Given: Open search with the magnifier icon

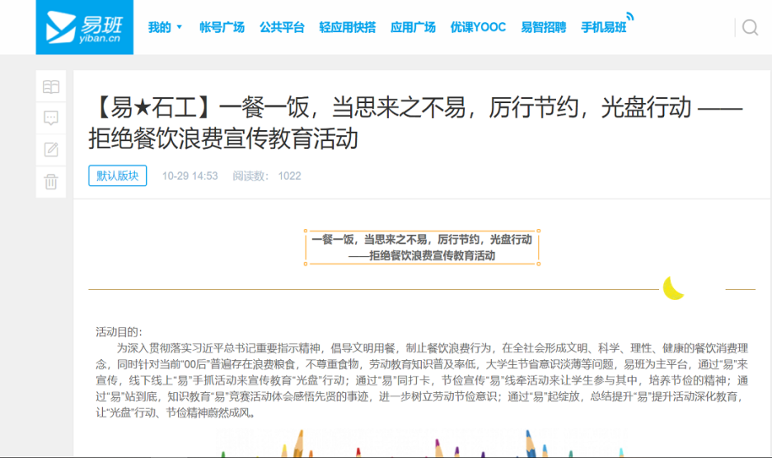Looking at the screenshot, I should [x=749, y=27].
